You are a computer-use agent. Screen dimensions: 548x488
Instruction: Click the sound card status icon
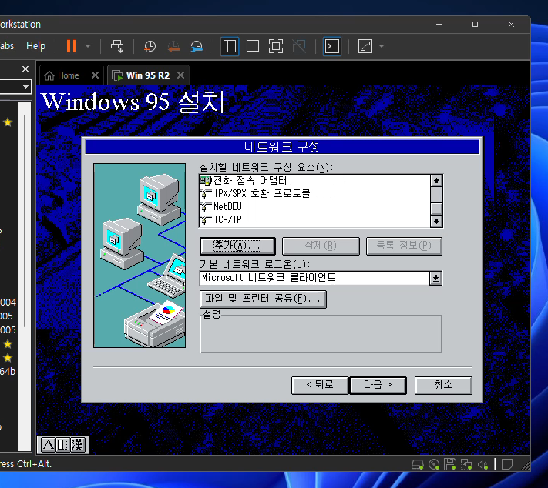coord(482,464)
